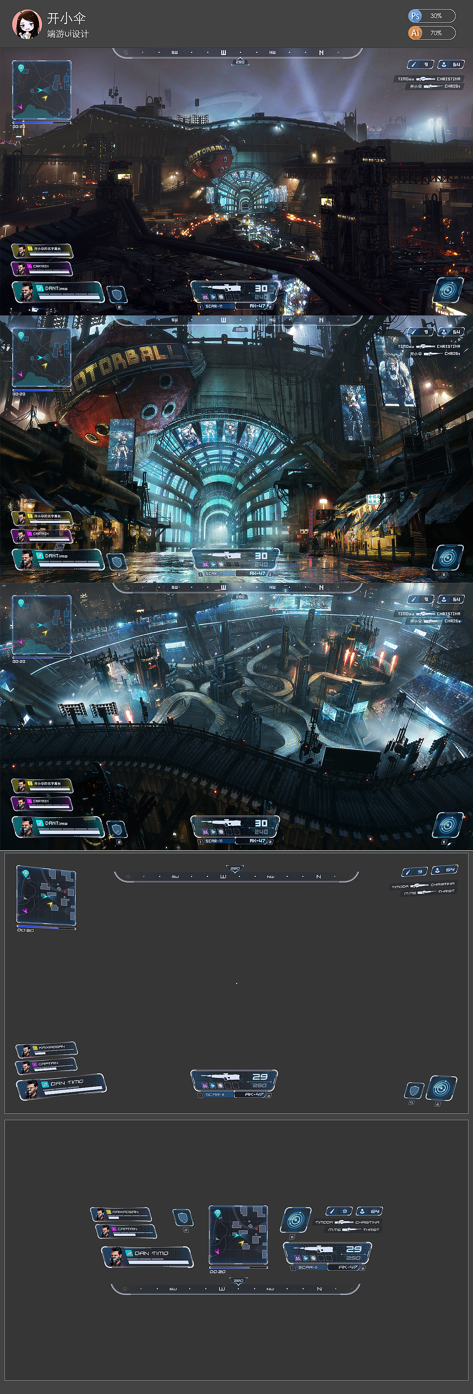Open tilted minimap in flat HUD layout panel
The width and height of the screenshot is (473, 1394).
coord(46,896)
